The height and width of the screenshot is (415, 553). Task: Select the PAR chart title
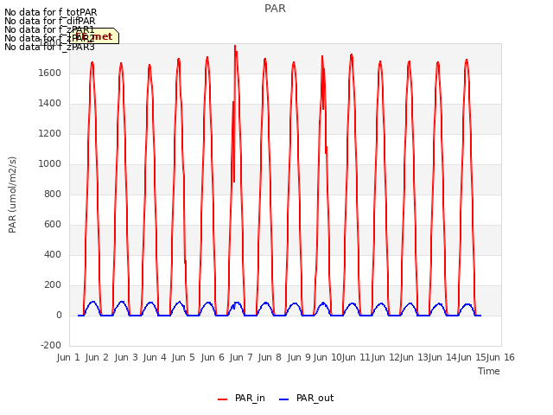275,9
